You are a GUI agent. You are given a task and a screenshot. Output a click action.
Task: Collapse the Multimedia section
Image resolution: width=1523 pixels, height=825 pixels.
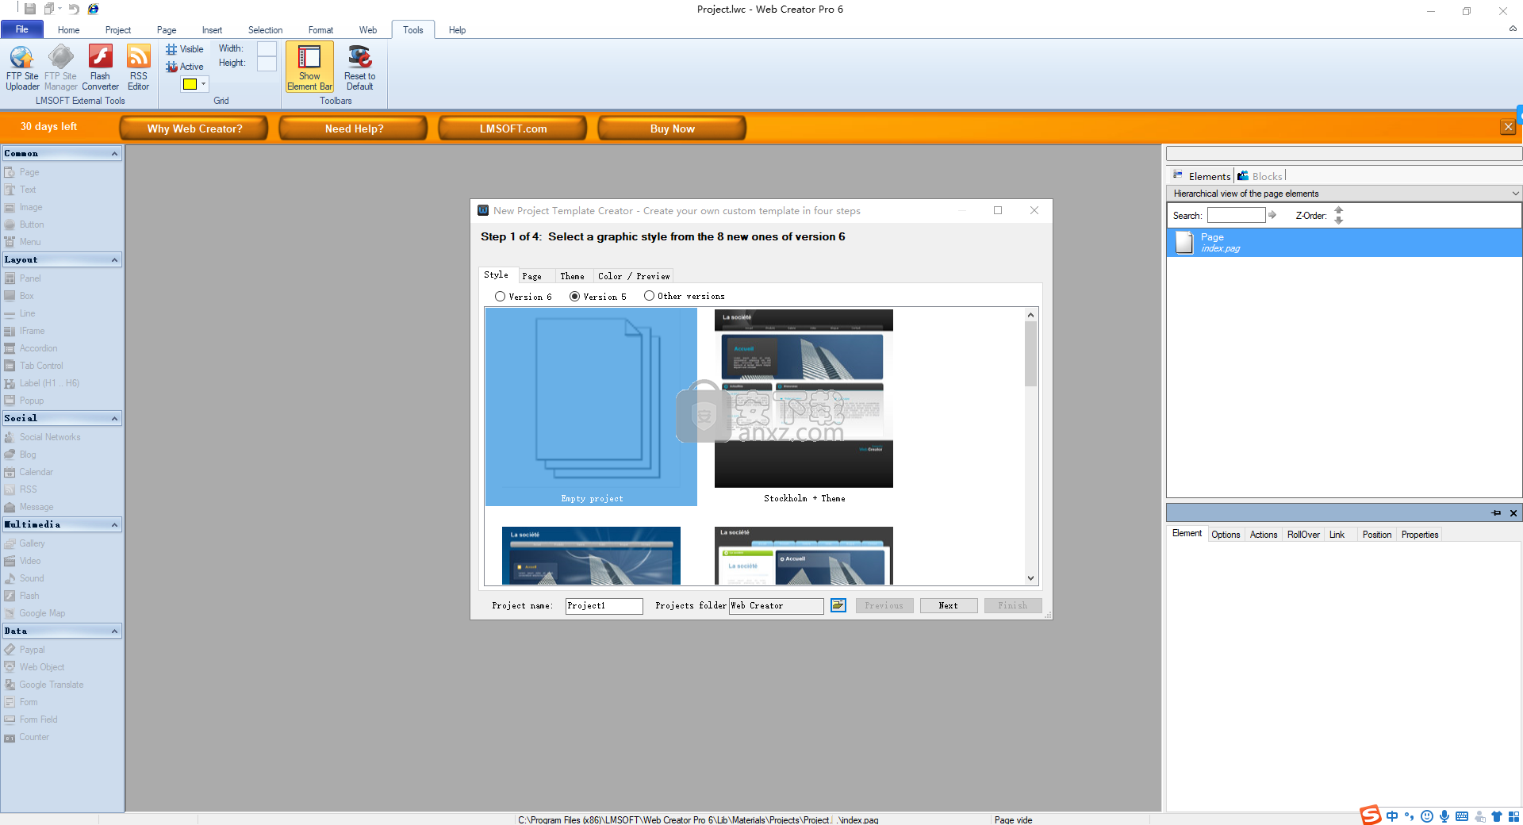[x=114, y=525]
